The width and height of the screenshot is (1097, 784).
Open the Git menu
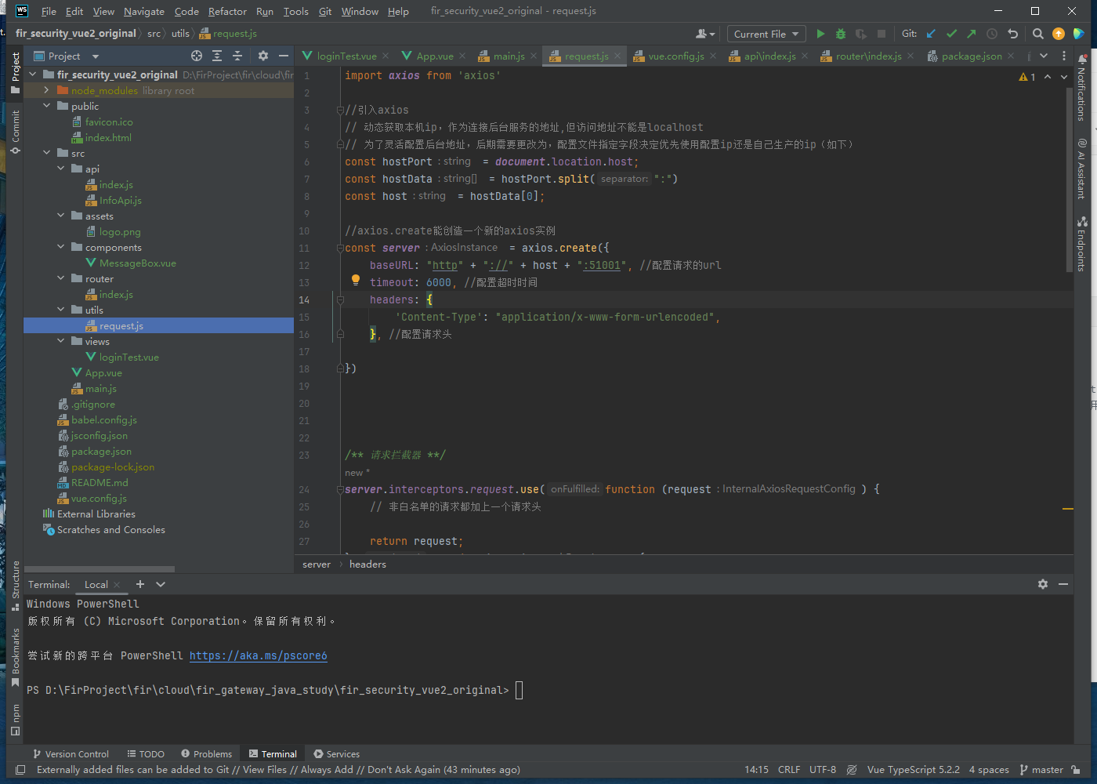tap(325, 11)
